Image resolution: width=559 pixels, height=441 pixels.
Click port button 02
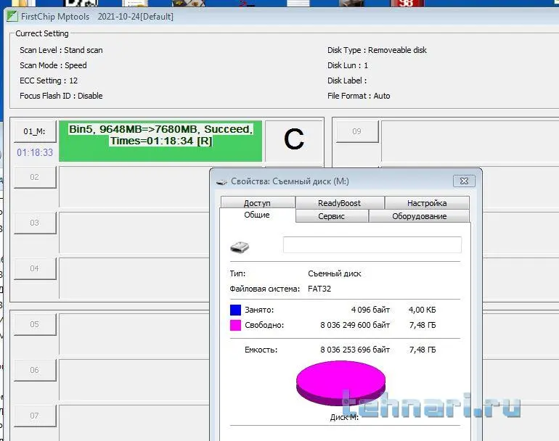click(x=35, y=177)
